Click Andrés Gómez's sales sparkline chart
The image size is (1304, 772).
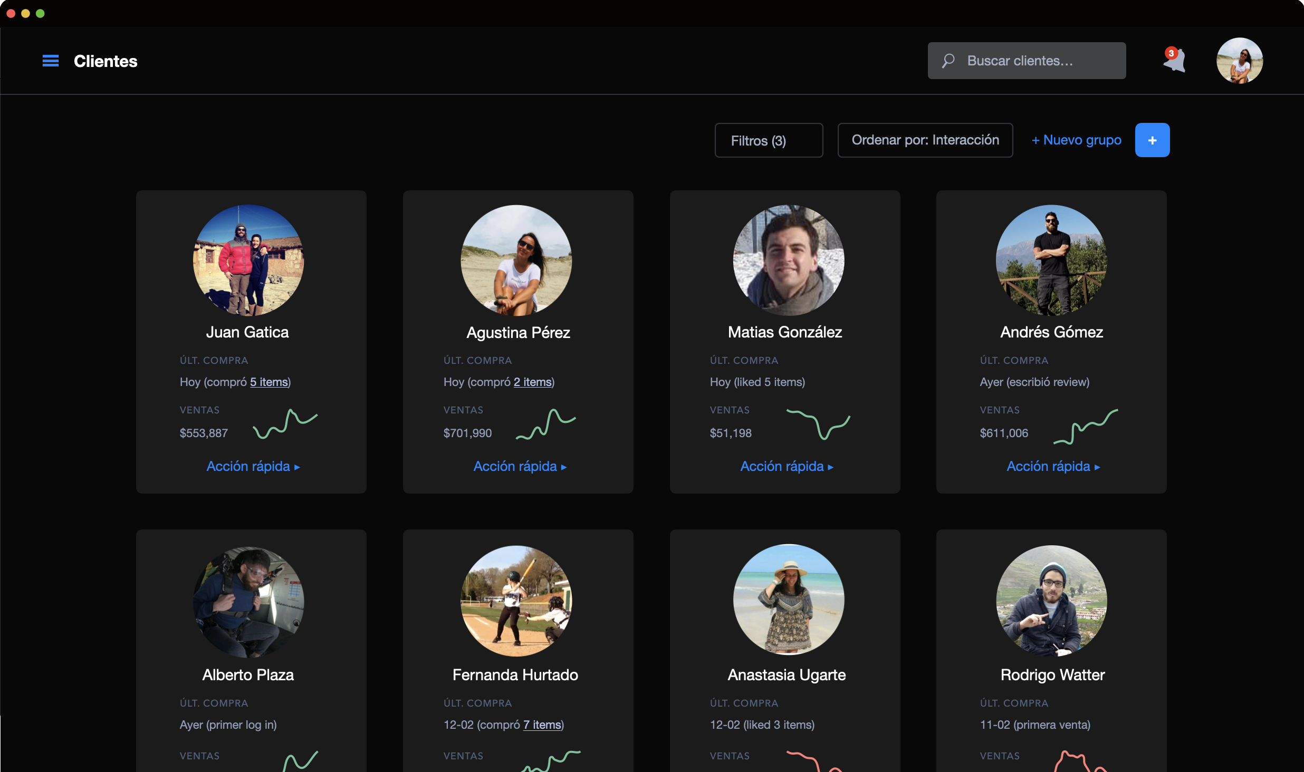tap(1086, 426)
